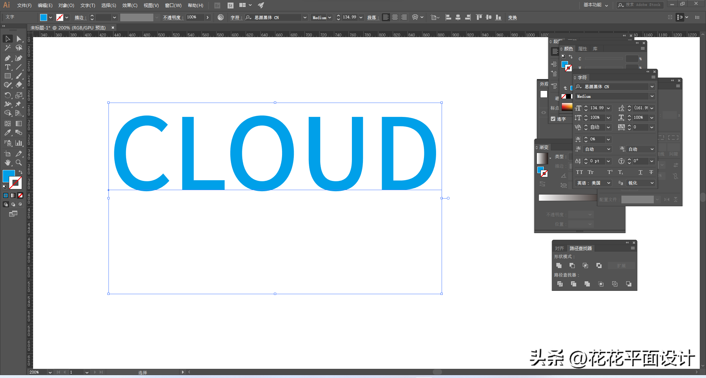Click the Rotate tool
This screenshot has width=706, height=378.
[x=7, y=95]
